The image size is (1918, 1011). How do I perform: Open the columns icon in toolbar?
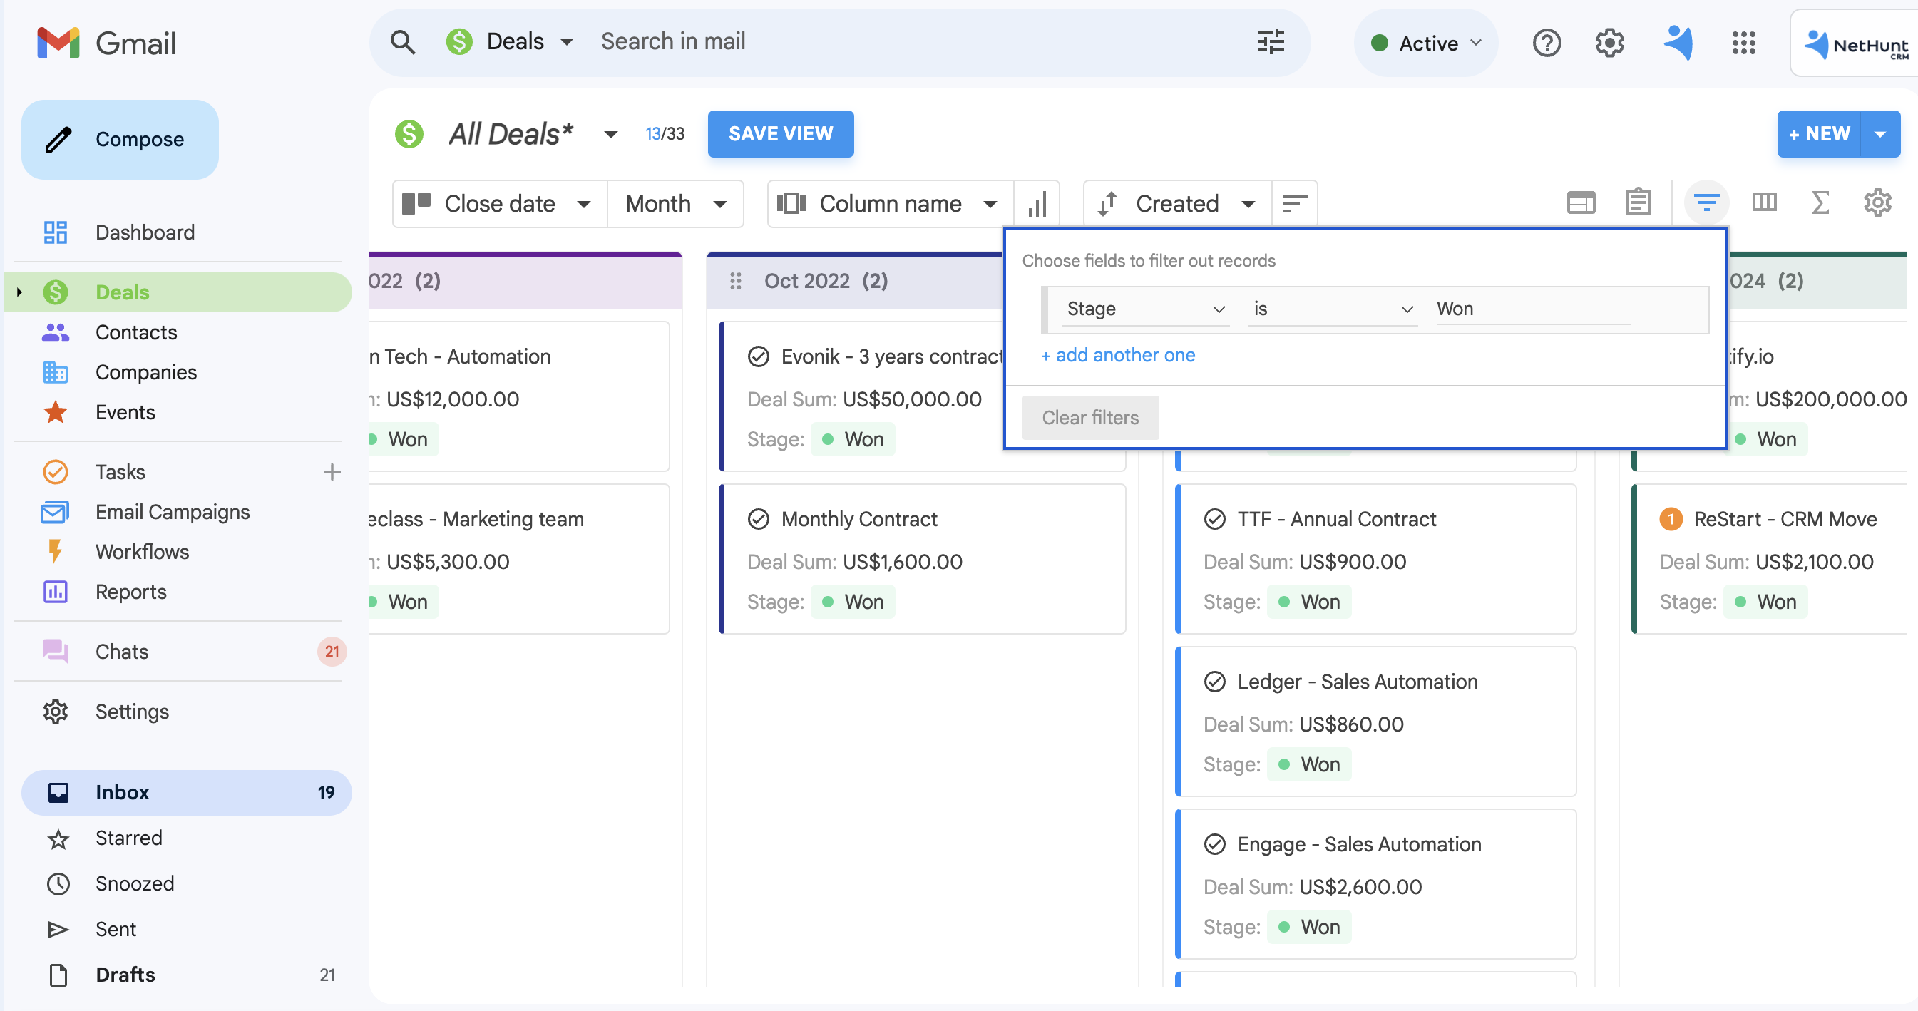(x=1764, y=202)
